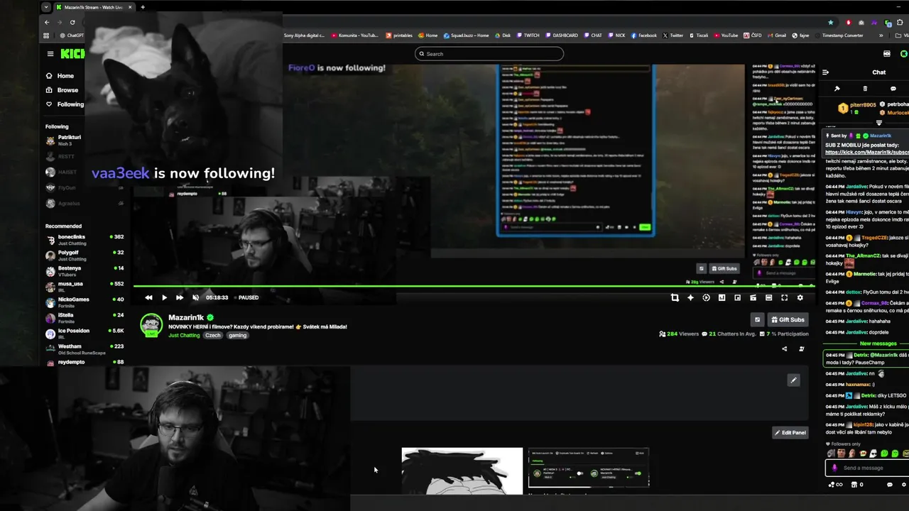
Task: Open bonaclinks recommended channel
Action: (x=85, y=240)
